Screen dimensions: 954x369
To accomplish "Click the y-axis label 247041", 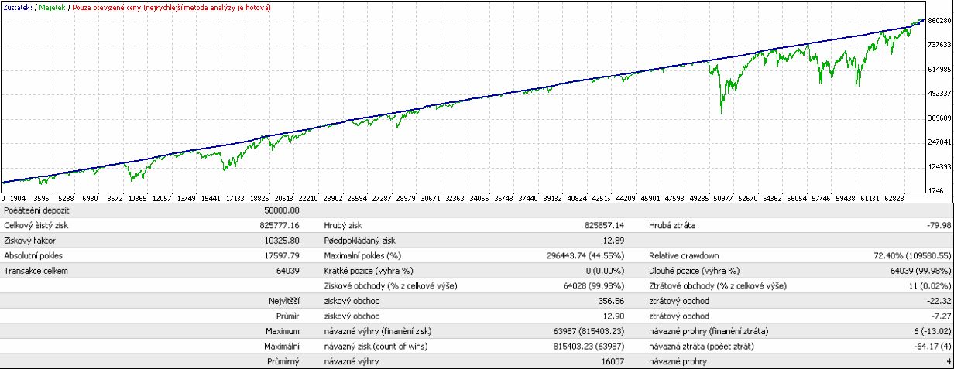I will point(939,142).
